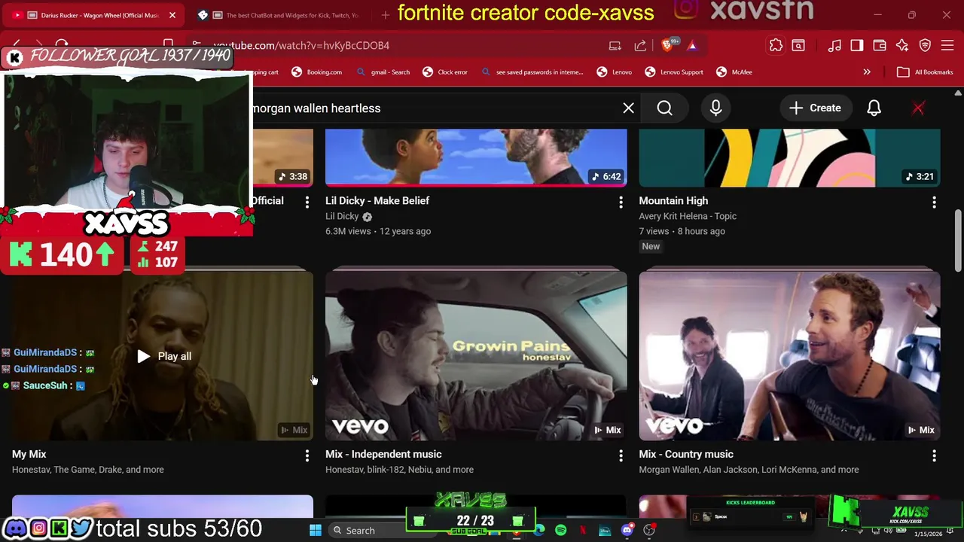Screen dimensions: 964x542
Task: Open the Brave Playlist music note icon
Action: coord(834,46)
